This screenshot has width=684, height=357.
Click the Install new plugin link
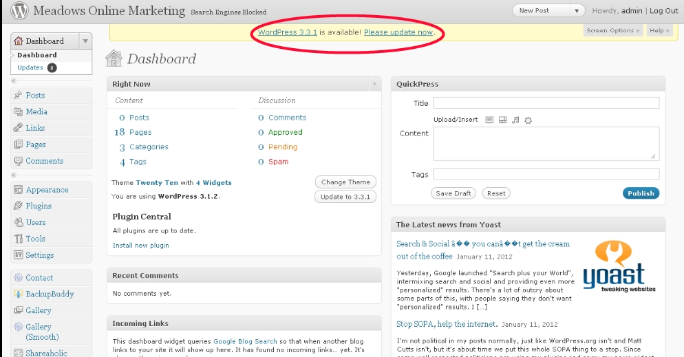pos(140,246)
